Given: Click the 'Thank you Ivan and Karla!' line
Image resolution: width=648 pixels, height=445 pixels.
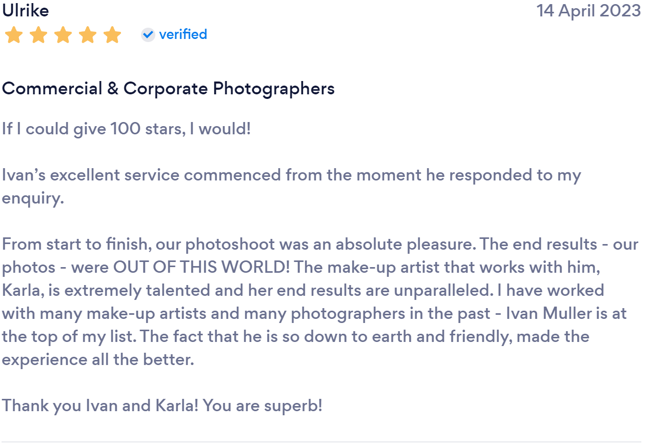Looking at the screenshot, I should 100,406.
